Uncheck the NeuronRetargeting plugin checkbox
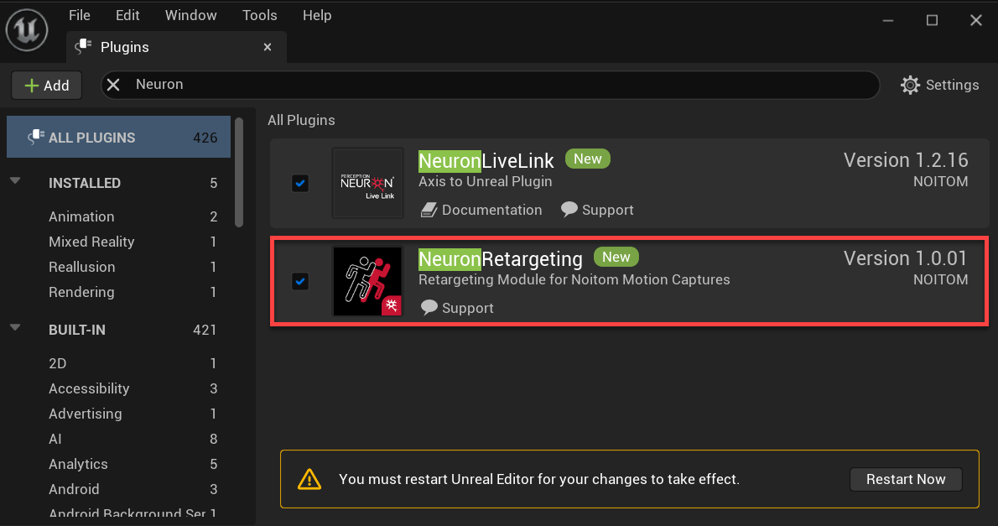Image resolution: width=998 pixels, height=526 pixels. (299, 281)
